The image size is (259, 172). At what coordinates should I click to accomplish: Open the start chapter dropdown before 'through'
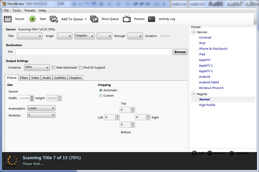(x=104, y=36)
